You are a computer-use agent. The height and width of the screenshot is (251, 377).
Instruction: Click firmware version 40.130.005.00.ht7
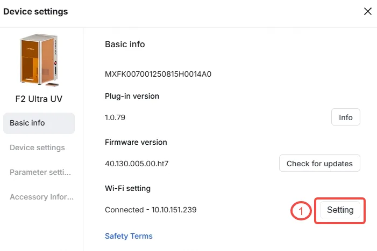pyautogui.click(x=137, y=164)
